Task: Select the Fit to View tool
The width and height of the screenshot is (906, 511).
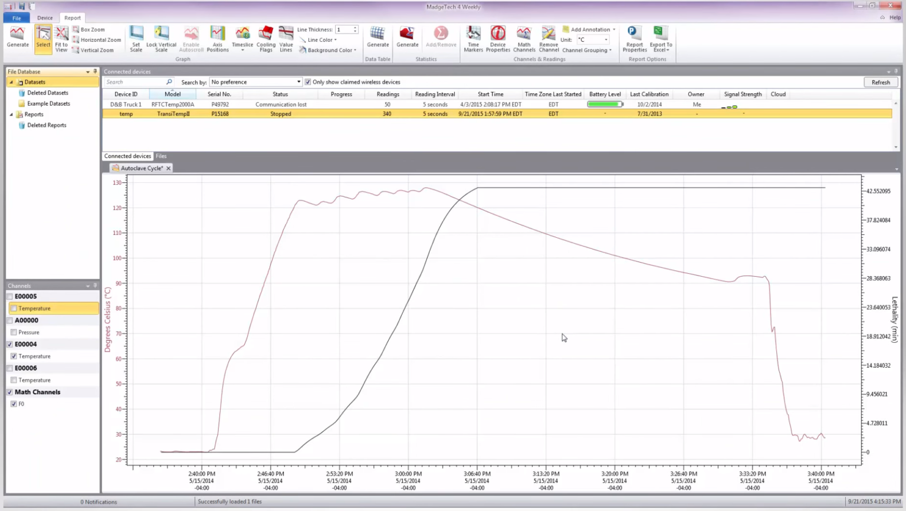Action: click(x=61, y=38)
